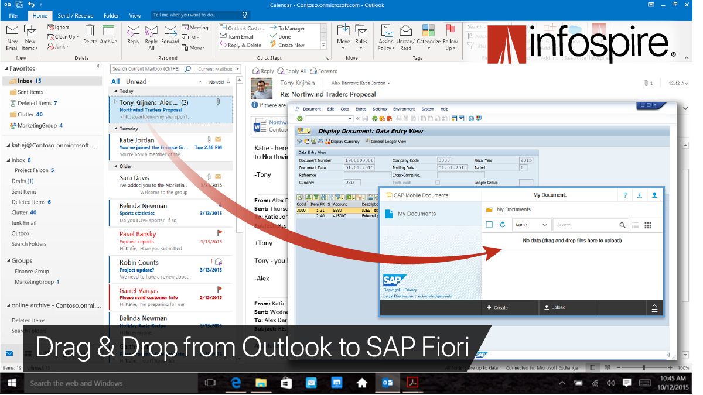Click the SAP green checkmark Enter icon

[x=300, y=119]
